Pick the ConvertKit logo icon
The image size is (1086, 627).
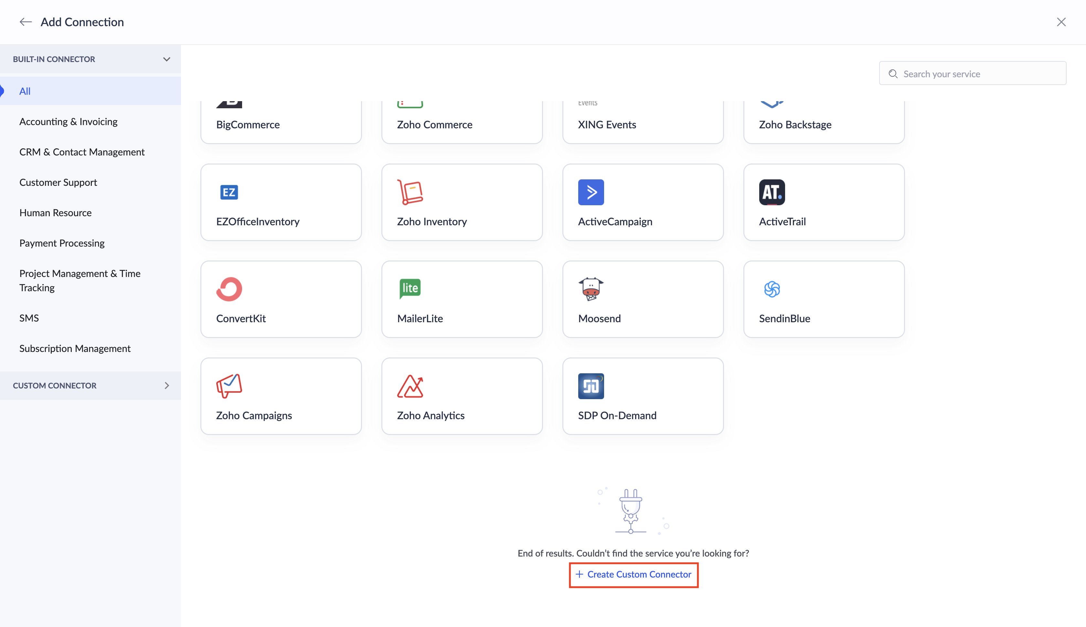(229, 289)
